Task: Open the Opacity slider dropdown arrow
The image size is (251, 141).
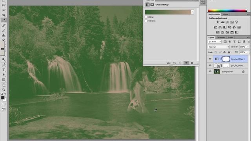Action: coord(248,47)
